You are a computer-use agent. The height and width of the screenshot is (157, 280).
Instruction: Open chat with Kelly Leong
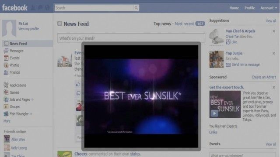coord(19,148)
